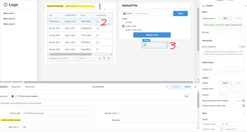Go to next table page
The height and width of the screenshot is (132, 247).
(x=87, y=58)
